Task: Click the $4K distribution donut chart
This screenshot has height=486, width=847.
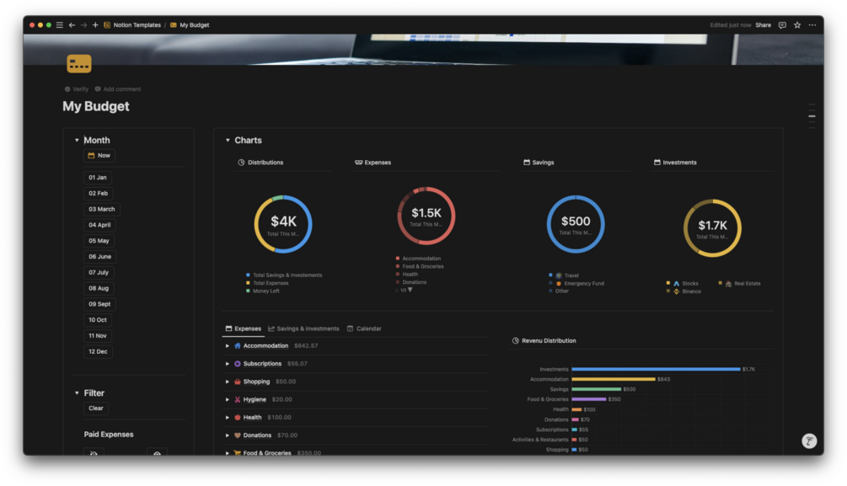Action: point(283,224)
